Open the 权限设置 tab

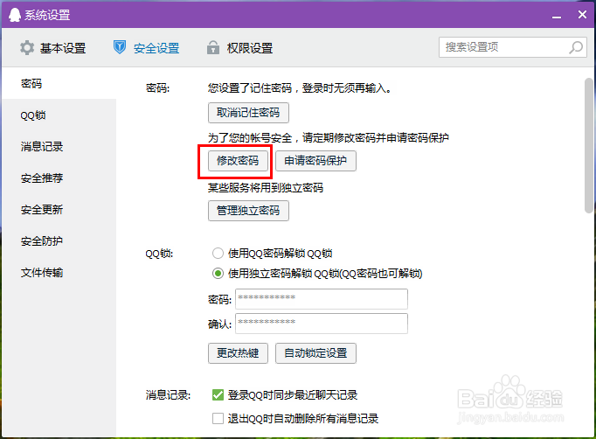(x=239, y=48)
